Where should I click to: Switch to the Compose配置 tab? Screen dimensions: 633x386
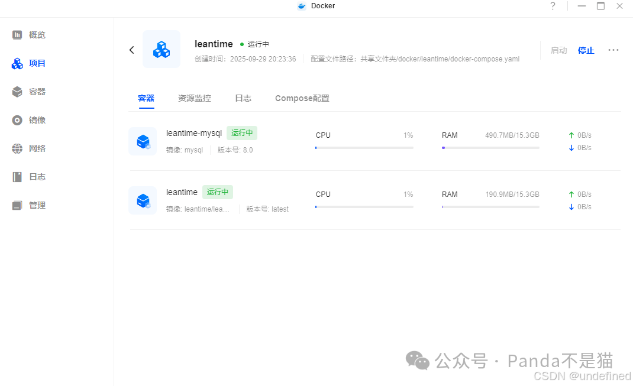tap(302, 98)
